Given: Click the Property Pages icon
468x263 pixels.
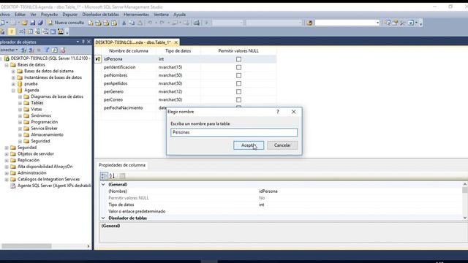Looking at the screenshot, I should pyautogui.click(x=122, y=176).
